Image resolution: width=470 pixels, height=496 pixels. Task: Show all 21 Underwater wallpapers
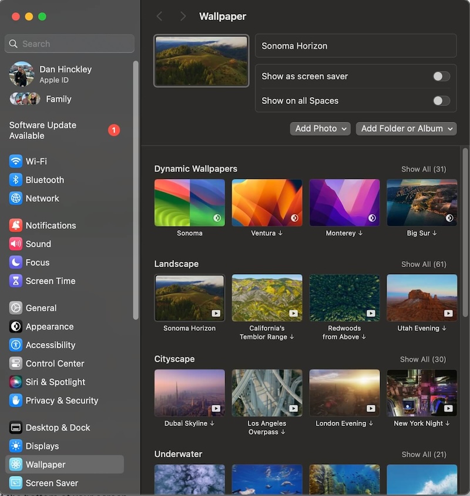click(424, 455)
